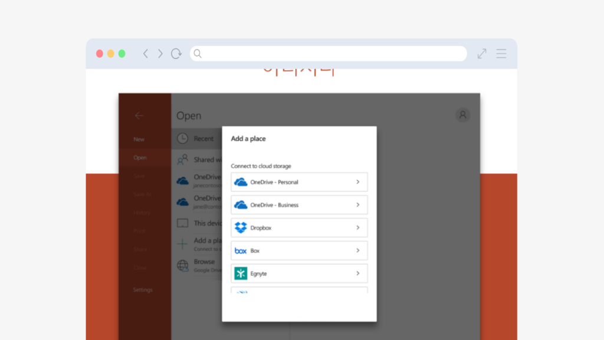Click the browser forward arrow
Viewport: 604px width, 340px height.
160,54
